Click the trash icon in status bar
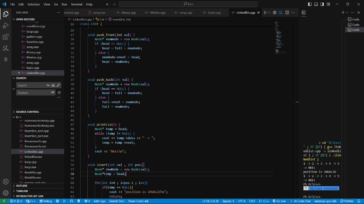 tap(79, 201)
